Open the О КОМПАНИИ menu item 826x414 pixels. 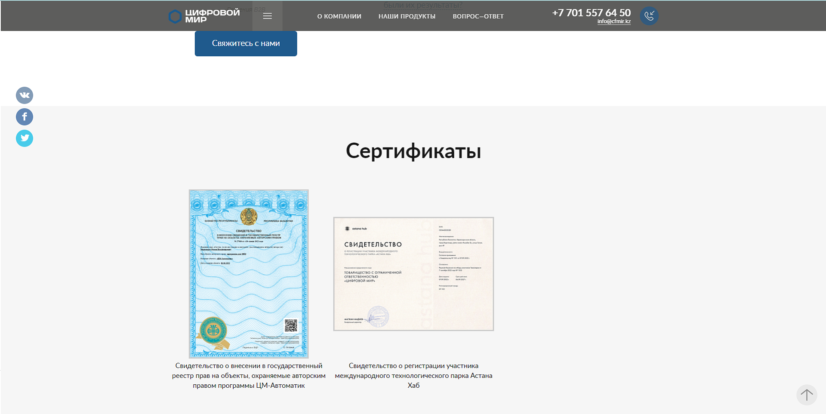[x=339, y=16]
